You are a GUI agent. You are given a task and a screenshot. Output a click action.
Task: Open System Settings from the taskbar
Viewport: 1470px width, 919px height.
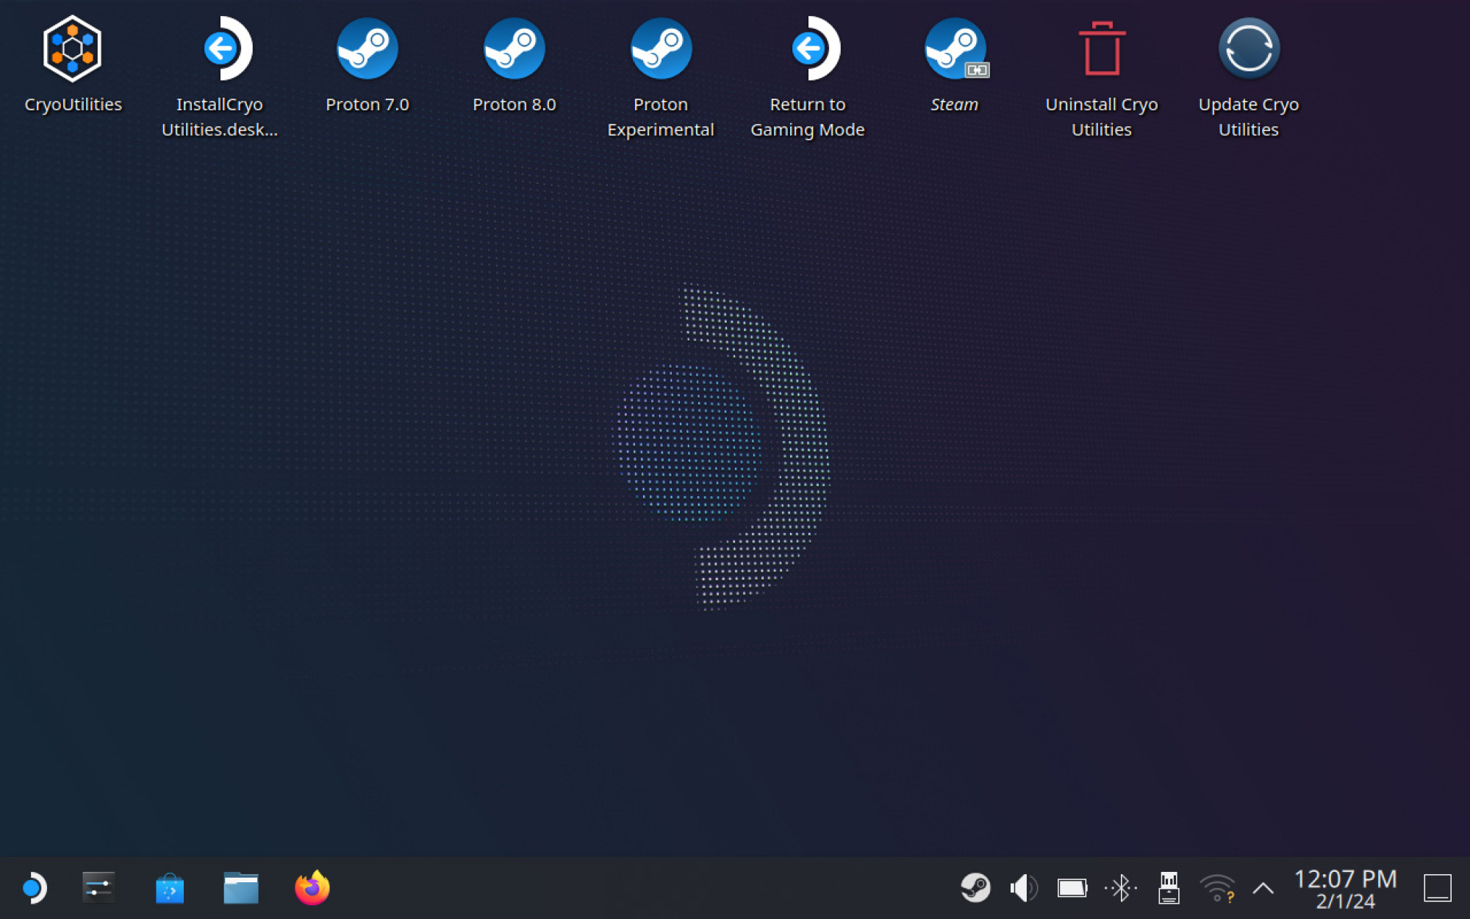pyautogui.click(x=98, y=888)
